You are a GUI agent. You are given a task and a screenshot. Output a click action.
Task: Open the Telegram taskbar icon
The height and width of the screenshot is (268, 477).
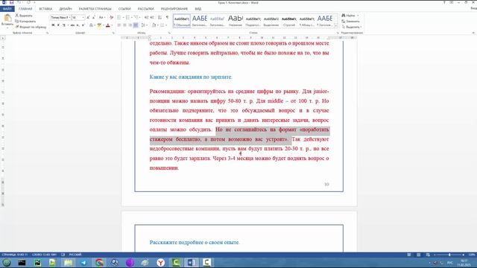point(83,263)
